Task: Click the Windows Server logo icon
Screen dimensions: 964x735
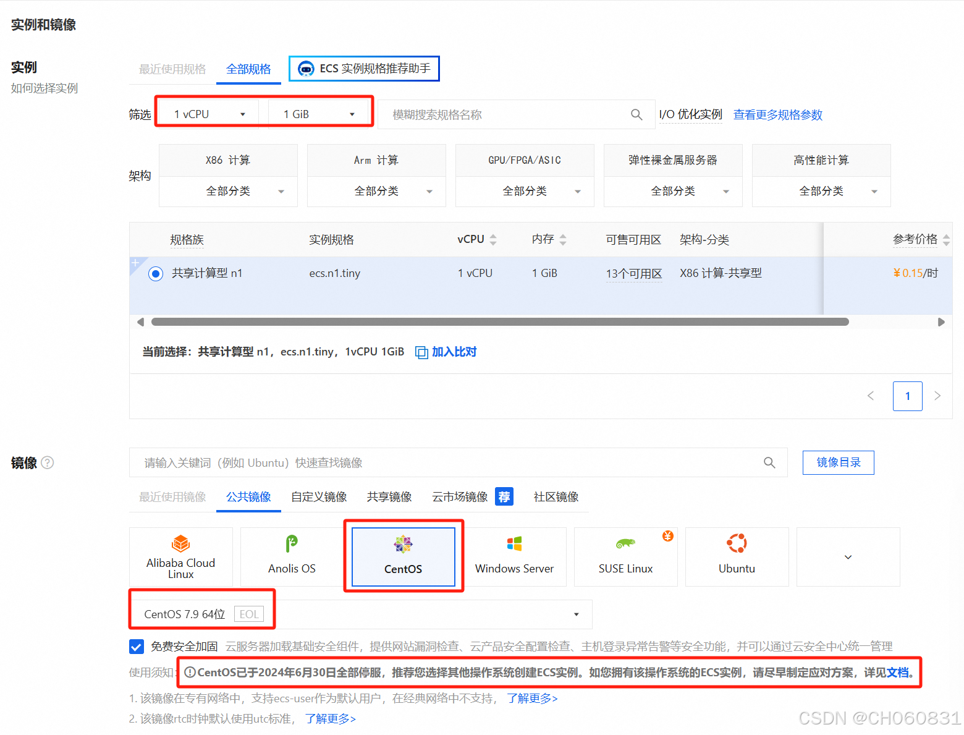Action: point(514,543)
